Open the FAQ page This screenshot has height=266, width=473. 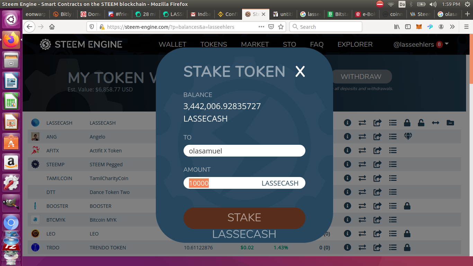click(317, 44)
